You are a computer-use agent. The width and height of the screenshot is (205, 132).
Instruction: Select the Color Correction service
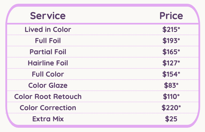coord(48,108)
